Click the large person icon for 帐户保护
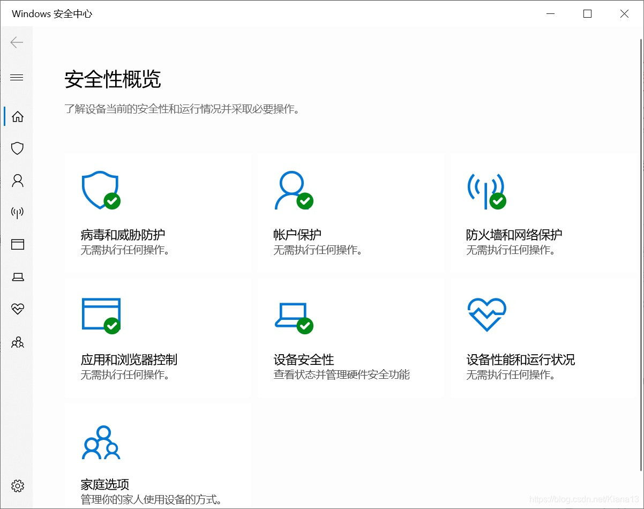The width and height of the screenshot is (644, 509). pyautogui.click(x=293, y=190)
